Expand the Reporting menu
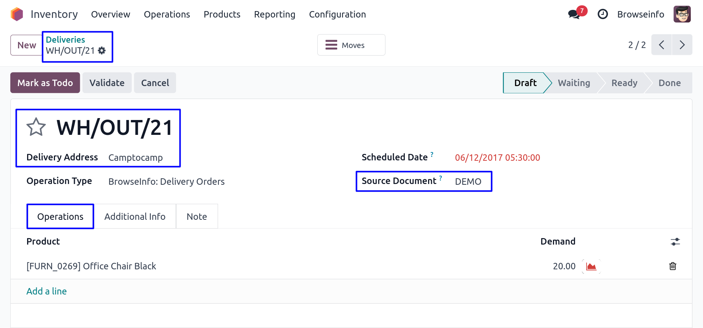 click(275, 14)
